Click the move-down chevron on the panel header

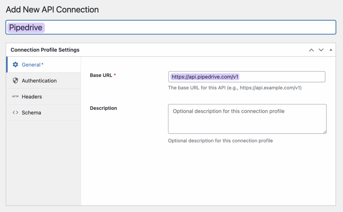[321, 50]
